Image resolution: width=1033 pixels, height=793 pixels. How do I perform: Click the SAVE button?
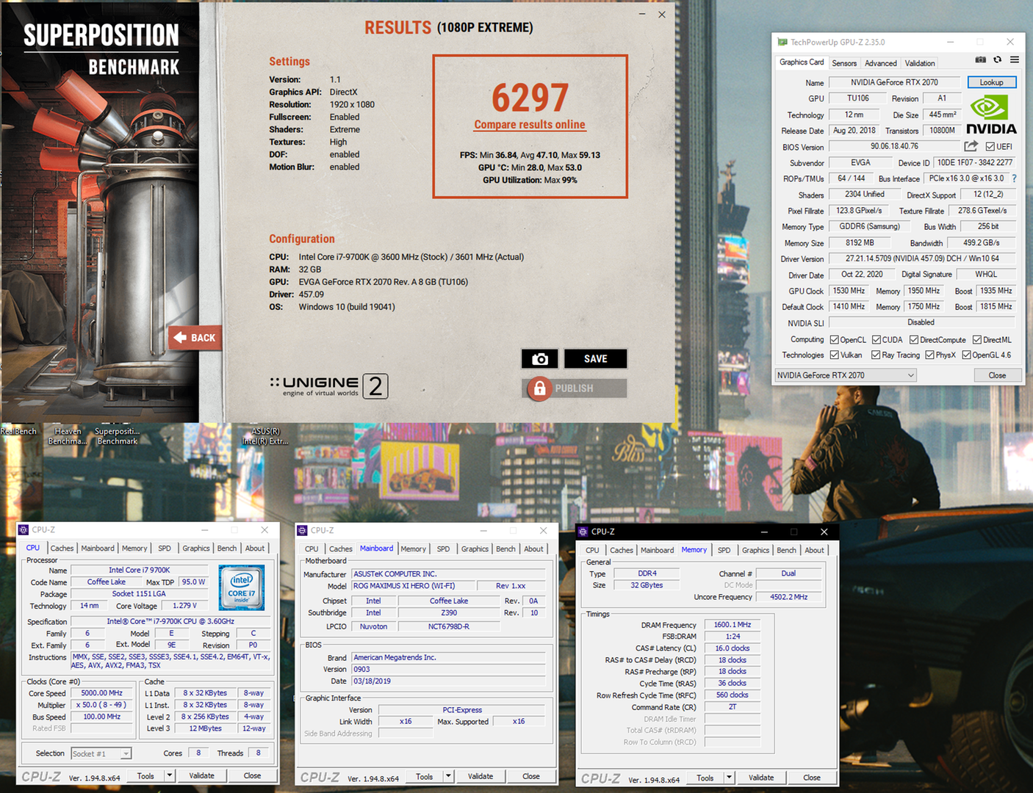coord(595,358)
